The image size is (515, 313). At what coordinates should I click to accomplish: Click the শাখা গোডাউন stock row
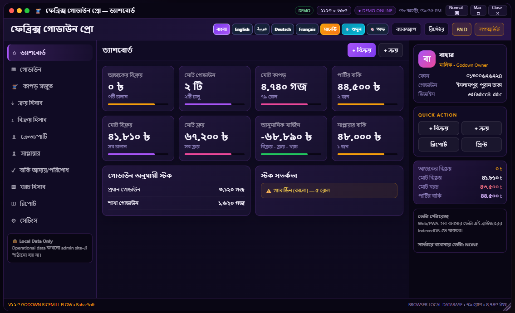176,203
